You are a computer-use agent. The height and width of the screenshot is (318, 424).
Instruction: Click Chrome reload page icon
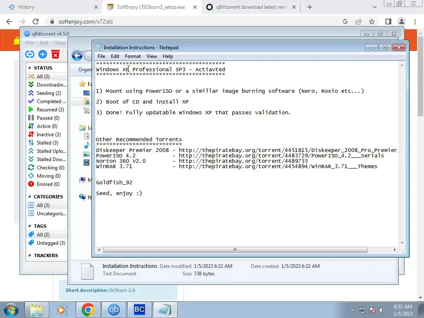tap(36, 22)
